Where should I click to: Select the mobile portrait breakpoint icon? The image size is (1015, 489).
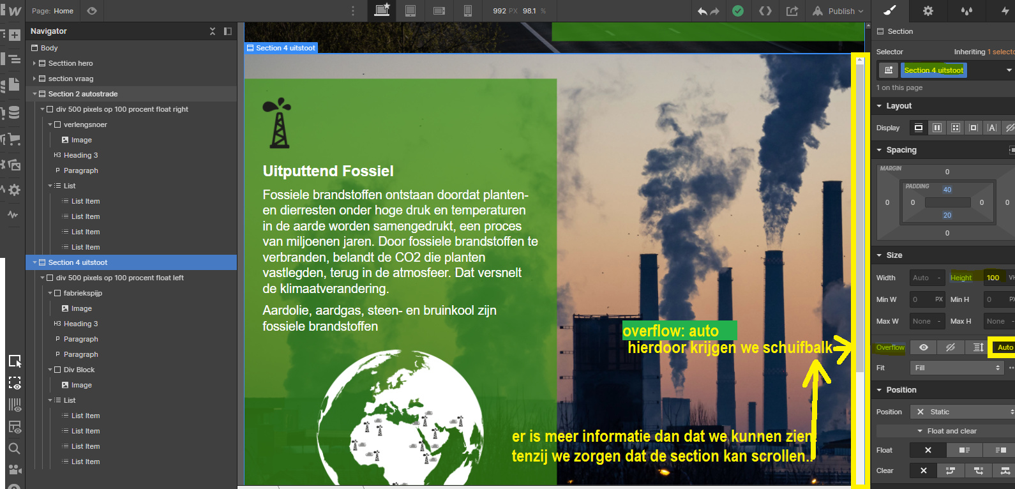tap(468, 11)
